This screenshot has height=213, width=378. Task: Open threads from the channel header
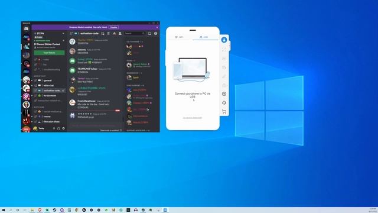coord(103,33)
